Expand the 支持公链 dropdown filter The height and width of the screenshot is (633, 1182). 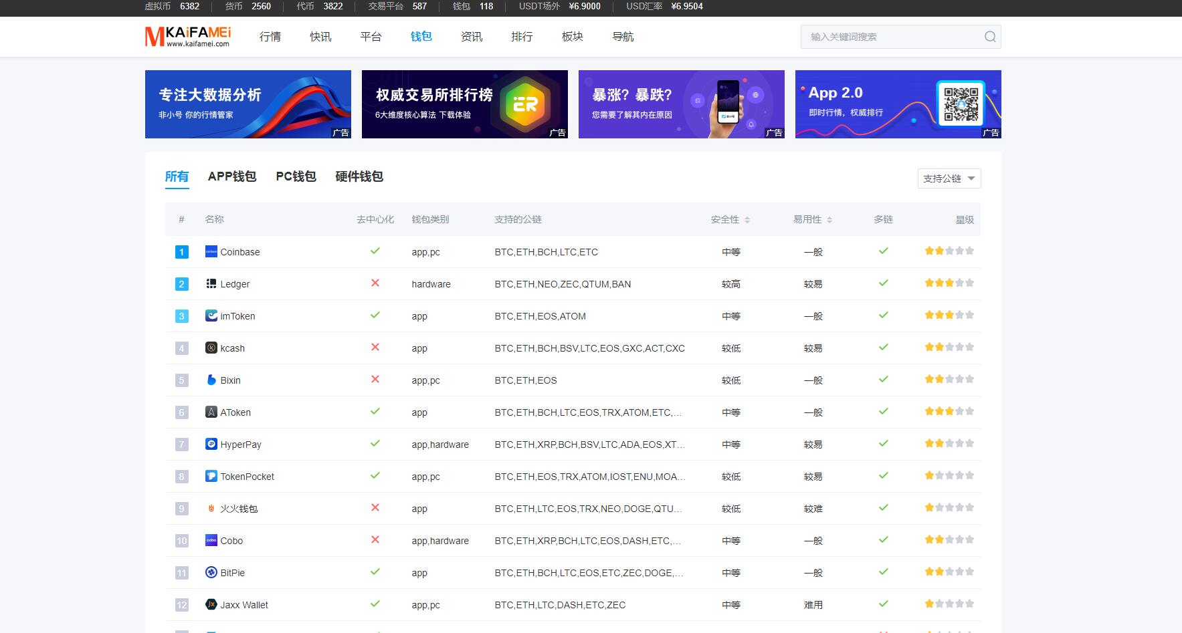pyautogui.click(x=949, y=178)
